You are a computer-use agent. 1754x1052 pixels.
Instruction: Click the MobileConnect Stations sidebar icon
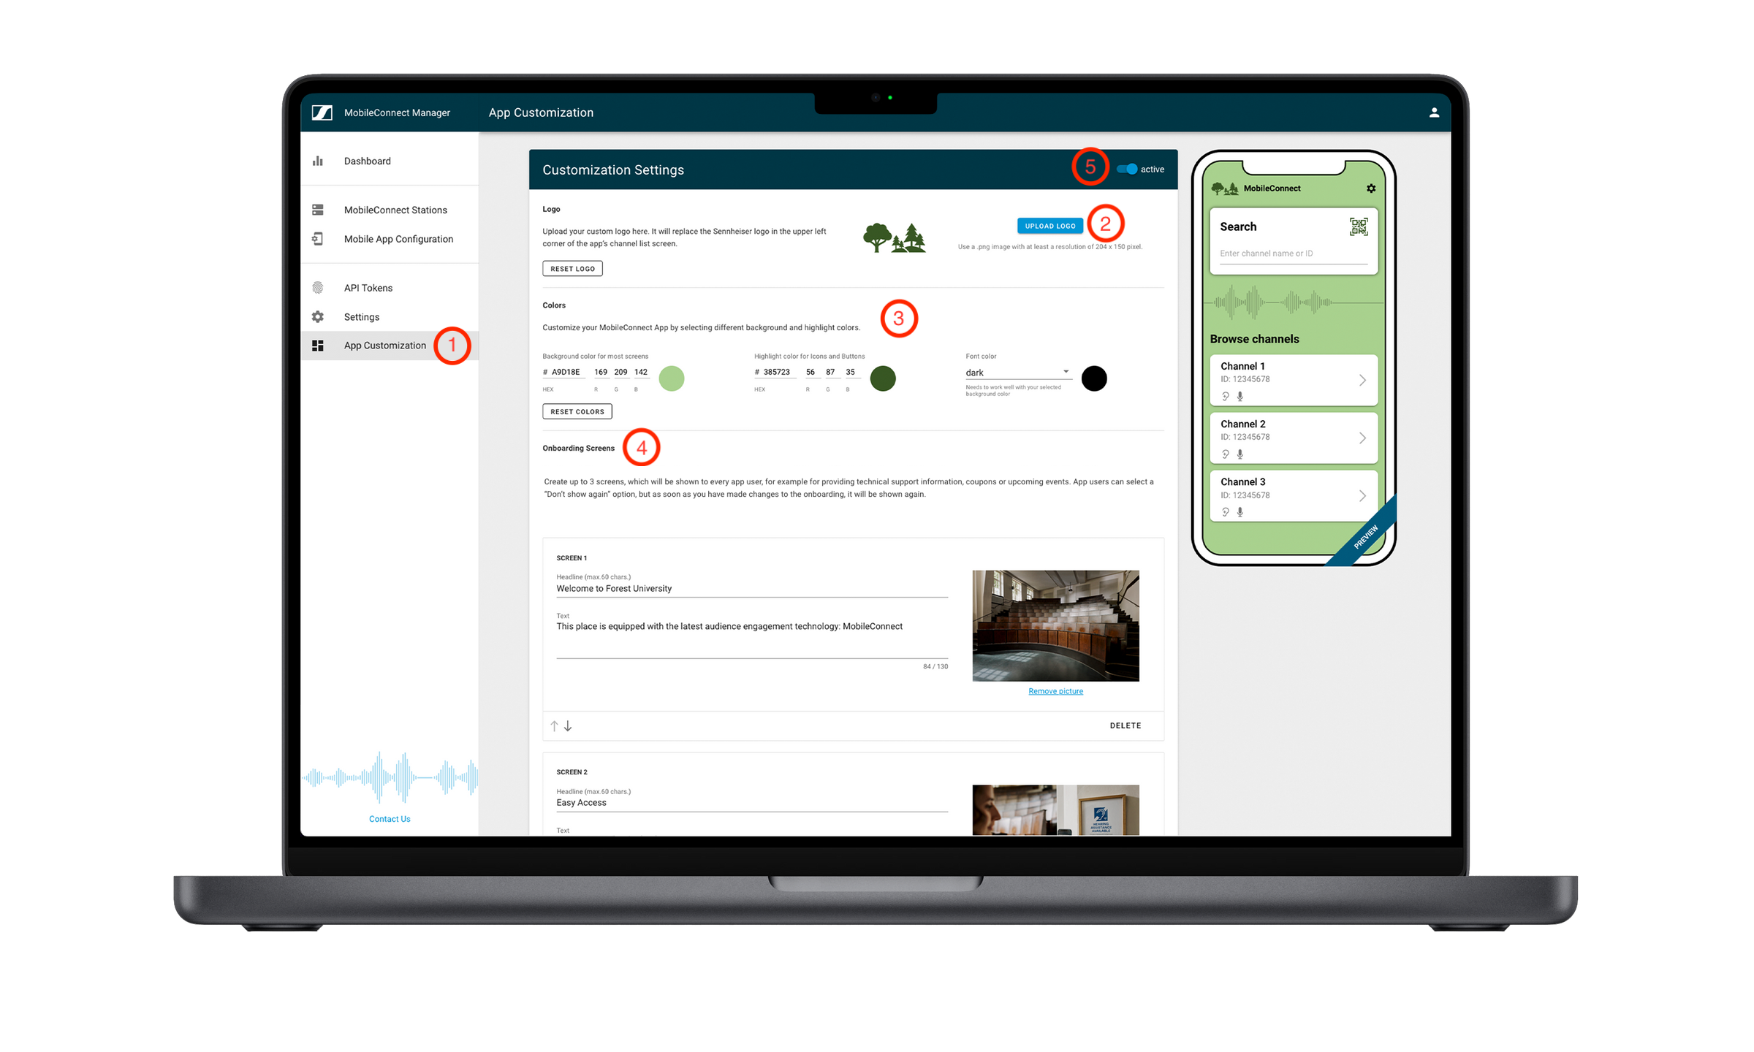[317, 209]
